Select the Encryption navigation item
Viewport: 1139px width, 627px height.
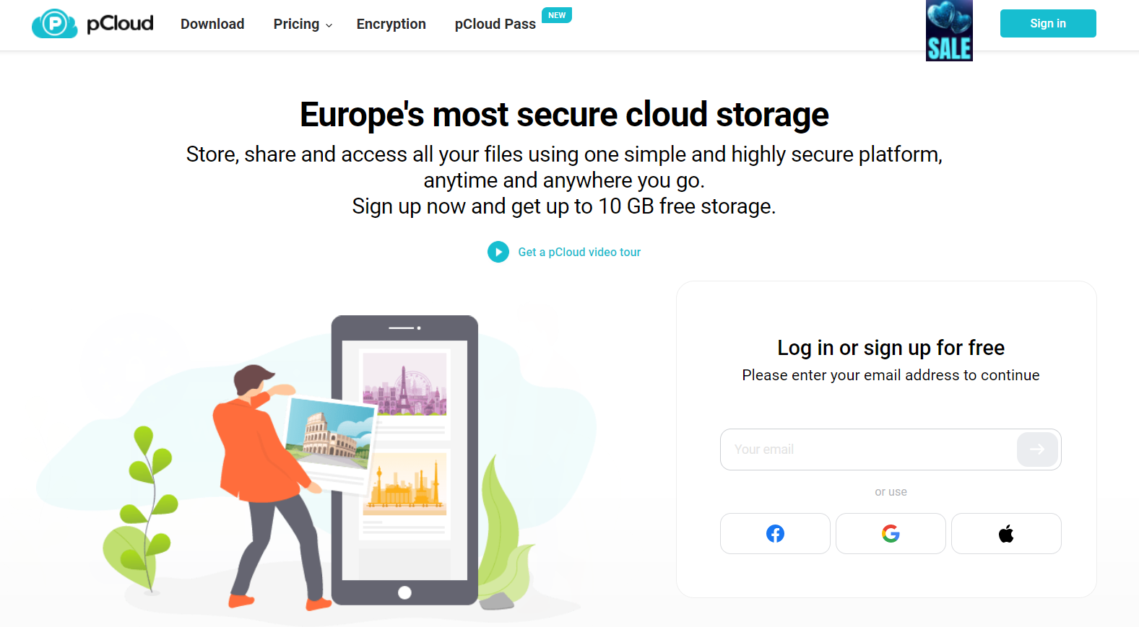click(x=391, y=24)
